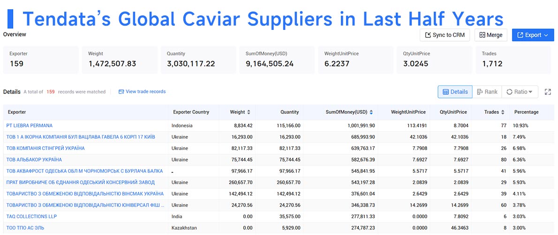Select the Exporter 159 overview card
This screenshot has width=558, height=235.
click(41, 60)
